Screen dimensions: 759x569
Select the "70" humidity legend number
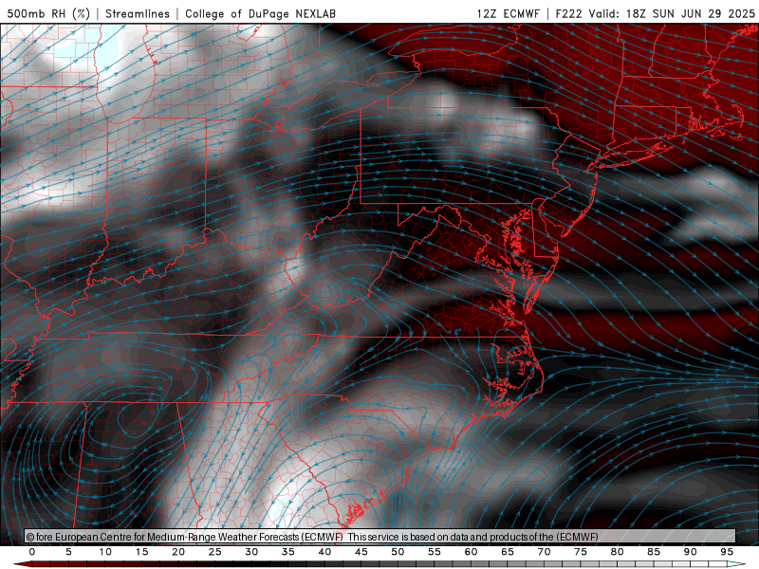(x=544, y=552)
